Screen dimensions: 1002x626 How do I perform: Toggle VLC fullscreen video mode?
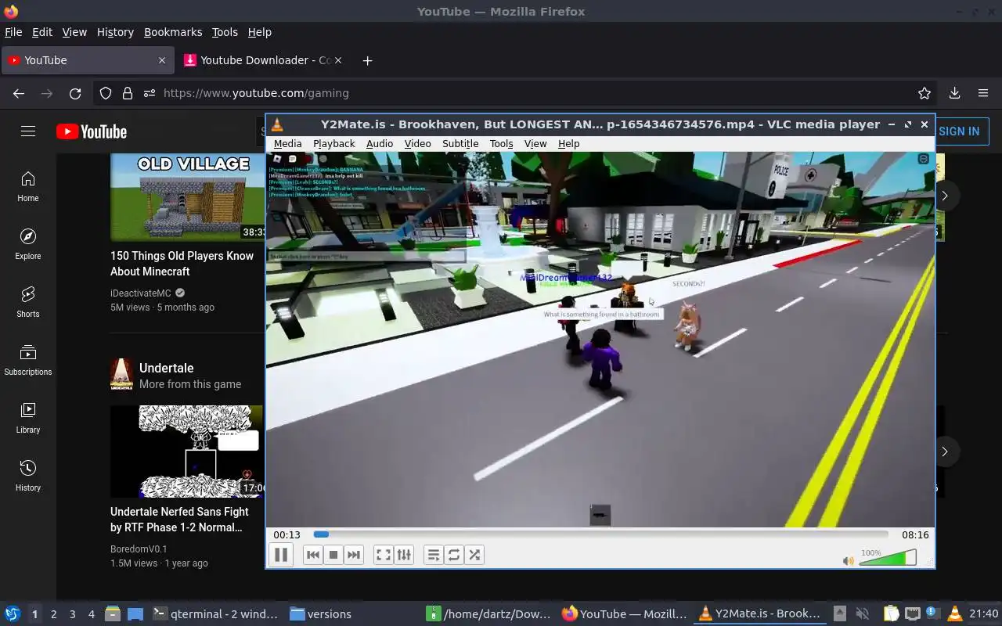(x=383, y=555)
